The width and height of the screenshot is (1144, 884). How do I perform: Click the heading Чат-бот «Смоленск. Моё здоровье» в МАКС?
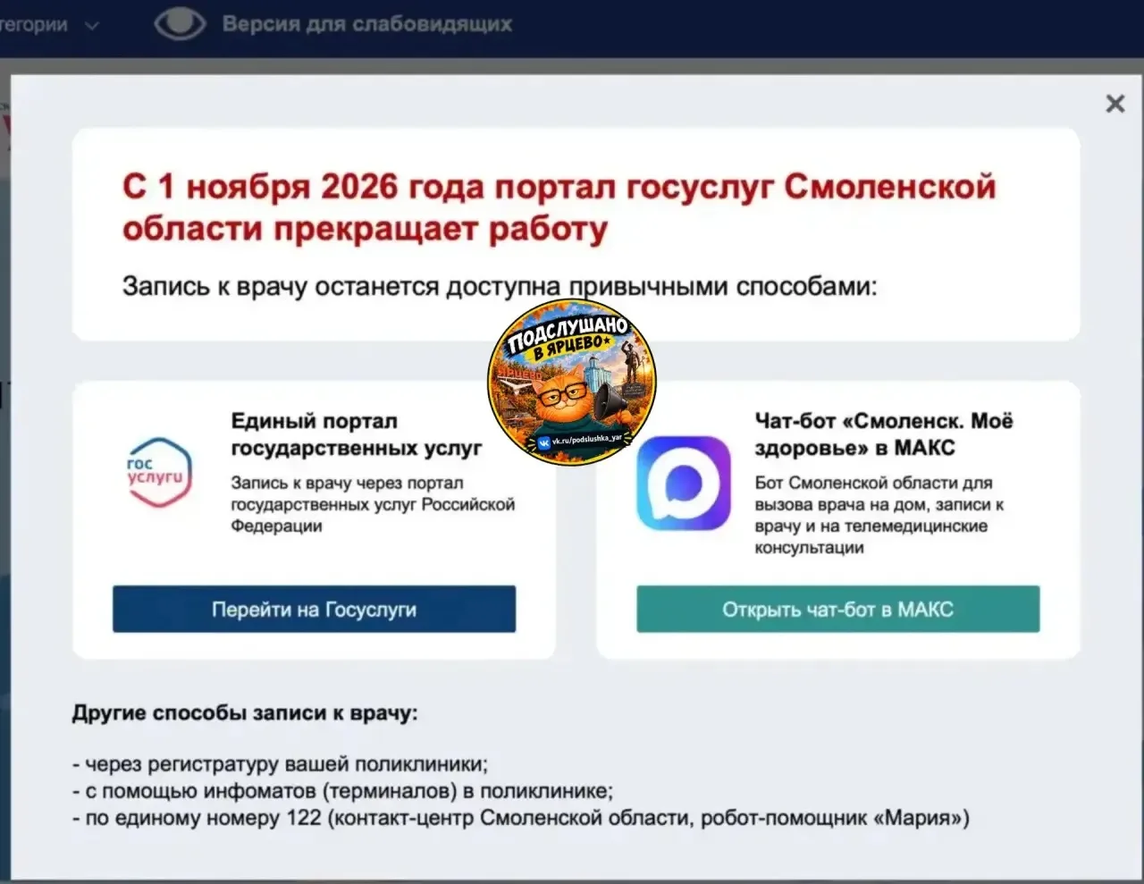coord(884,434)
